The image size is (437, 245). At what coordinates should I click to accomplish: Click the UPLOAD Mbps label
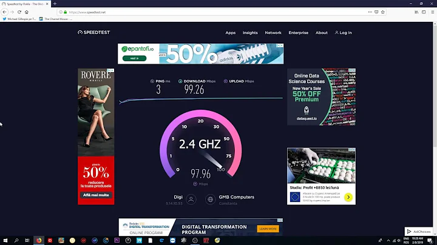tap(239, 81)
